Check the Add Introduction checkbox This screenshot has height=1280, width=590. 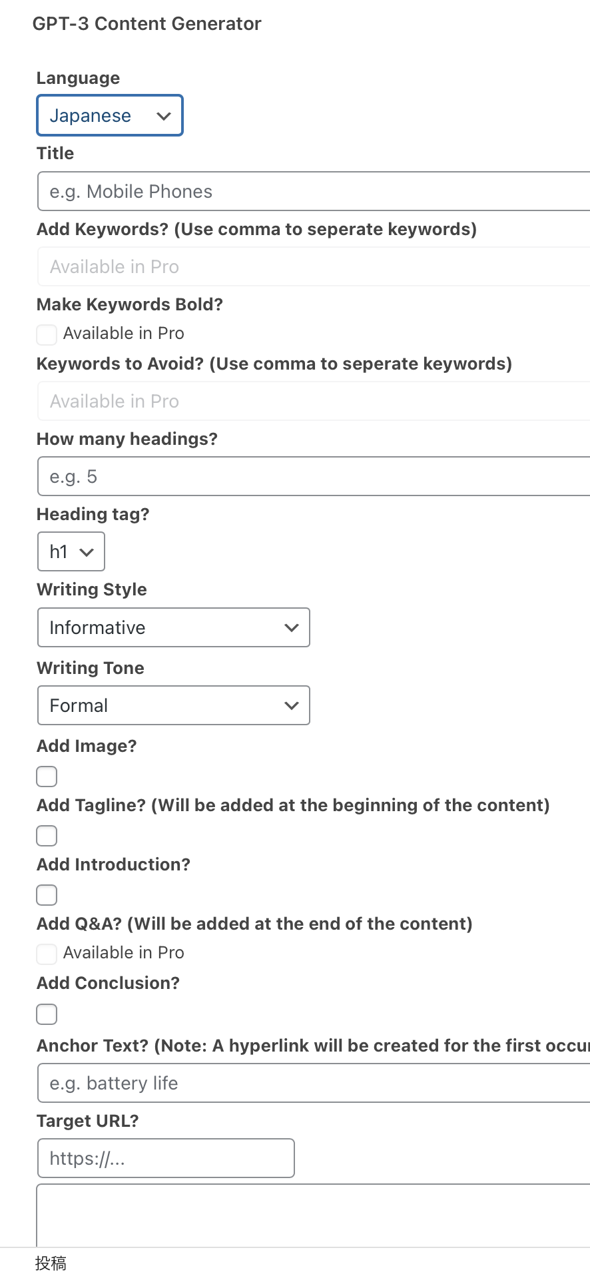(x=47, y=895)
